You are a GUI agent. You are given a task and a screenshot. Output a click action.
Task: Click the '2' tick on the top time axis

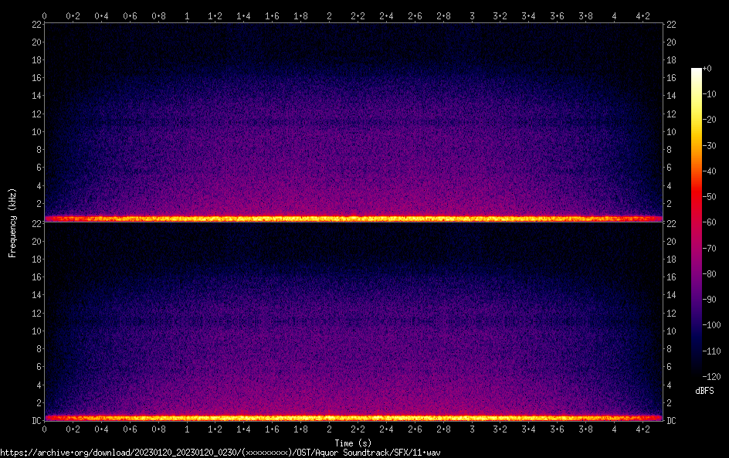pyautogui.click(x=329, y=15)
